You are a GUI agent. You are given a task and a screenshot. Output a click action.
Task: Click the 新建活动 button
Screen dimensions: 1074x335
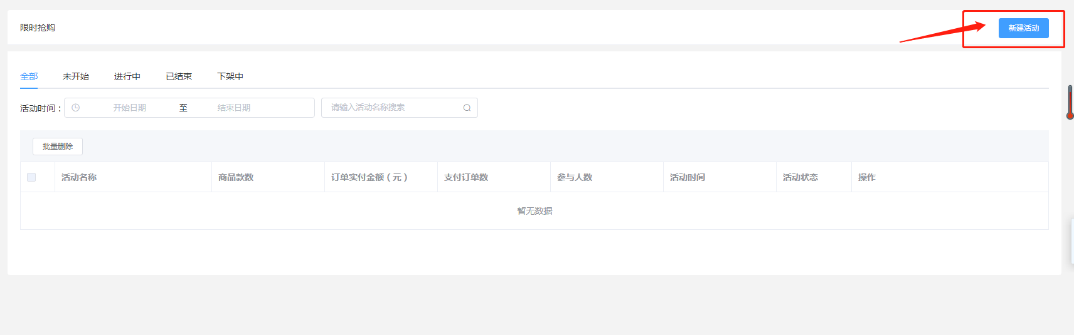pyautogui.click(x=1023, y=28)
